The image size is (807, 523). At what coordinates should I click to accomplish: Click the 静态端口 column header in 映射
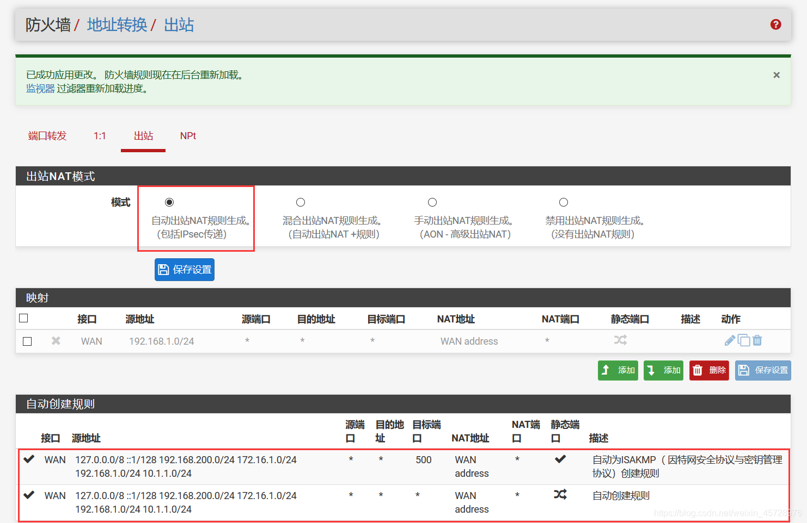pyautogui.click(x=630, y=319)
